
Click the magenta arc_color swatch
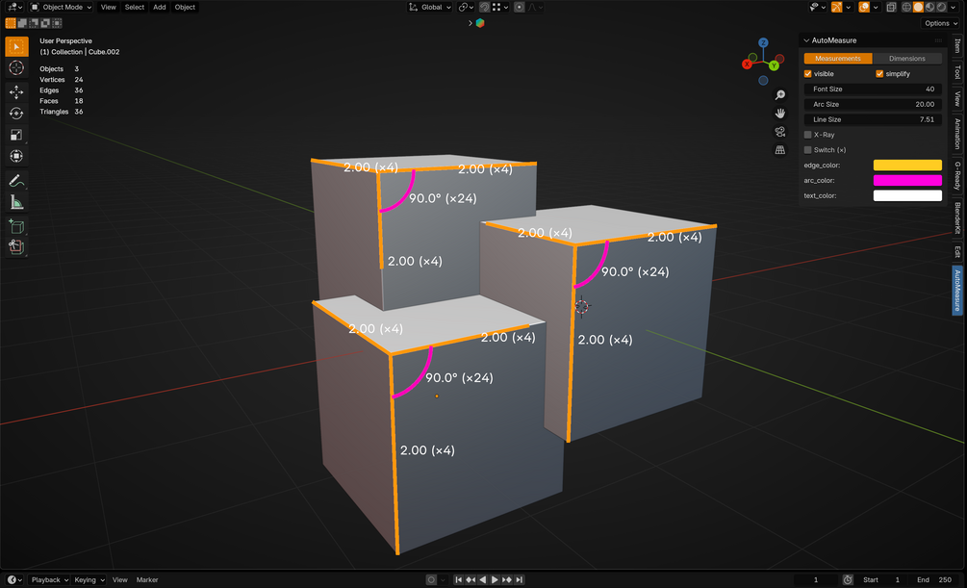[x=907, y=181]
